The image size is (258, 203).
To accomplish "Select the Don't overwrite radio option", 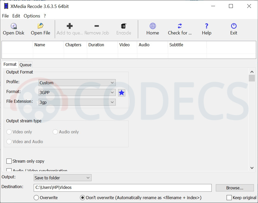I will point(82,198).
